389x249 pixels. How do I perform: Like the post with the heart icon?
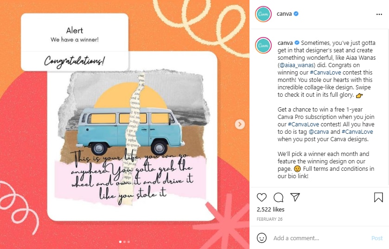click(x=261, y=197)
